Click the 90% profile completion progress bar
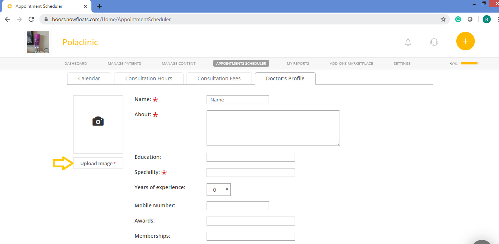 pyautogui.click(x=469, y=63)
